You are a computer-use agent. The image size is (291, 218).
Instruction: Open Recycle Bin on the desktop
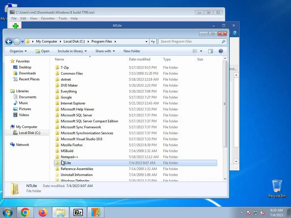point(277,188)
